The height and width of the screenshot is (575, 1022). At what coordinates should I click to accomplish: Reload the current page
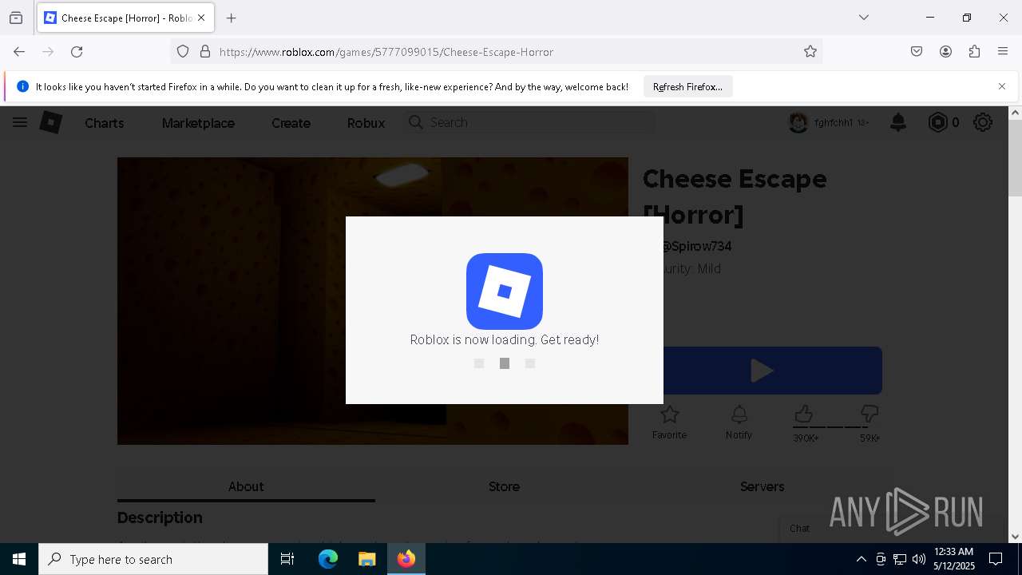point(77,52)
